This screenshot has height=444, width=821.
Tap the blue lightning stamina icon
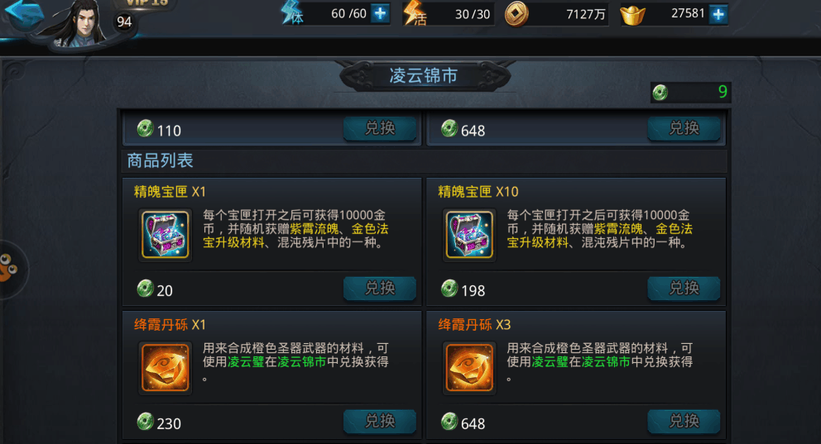click(x=291, y=12)
